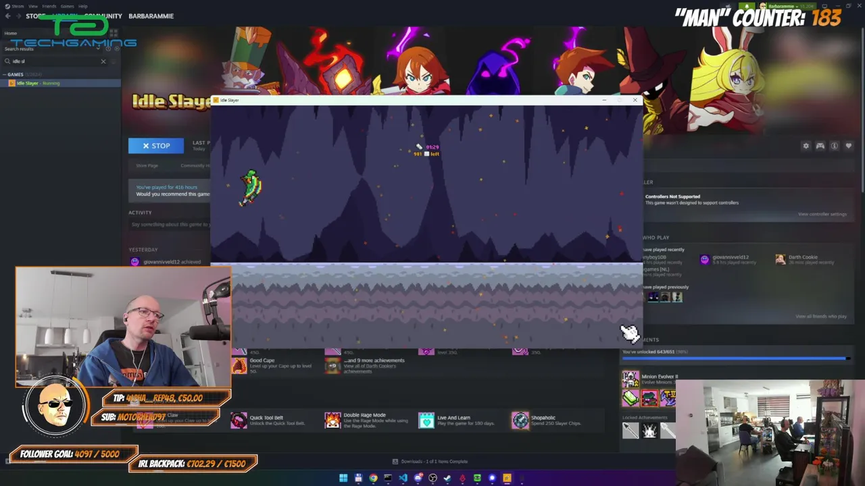Select Idle Slayer in library list
This screenshot has height=486, width=865.
61,83
